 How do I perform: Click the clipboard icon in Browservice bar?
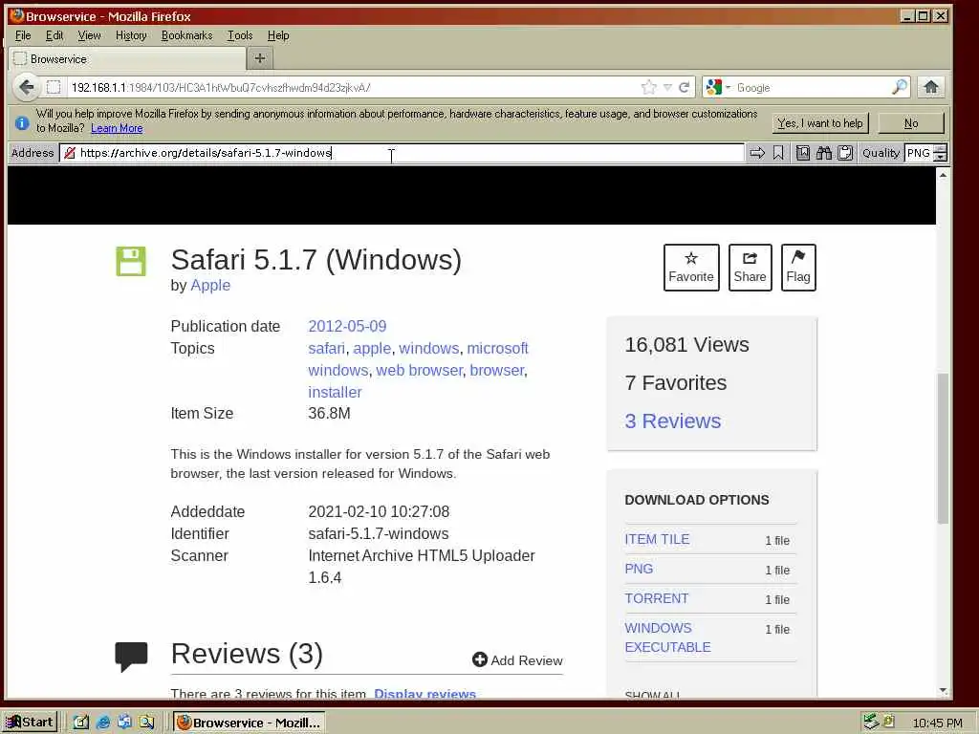(845, 153)
